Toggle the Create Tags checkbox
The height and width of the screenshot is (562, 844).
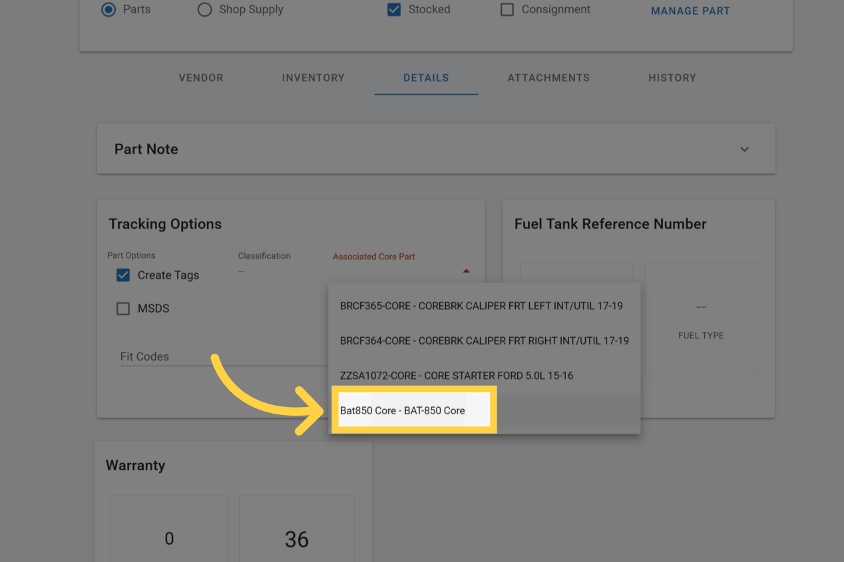point(123,275)
